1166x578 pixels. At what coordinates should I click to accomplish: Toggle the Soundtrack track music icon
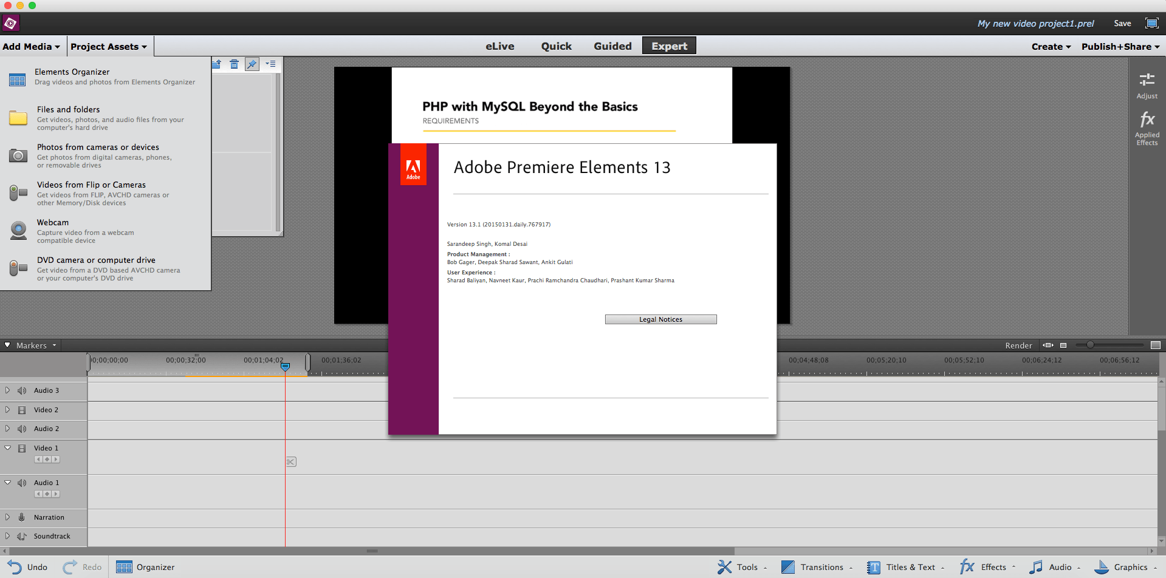click(22, 536)
